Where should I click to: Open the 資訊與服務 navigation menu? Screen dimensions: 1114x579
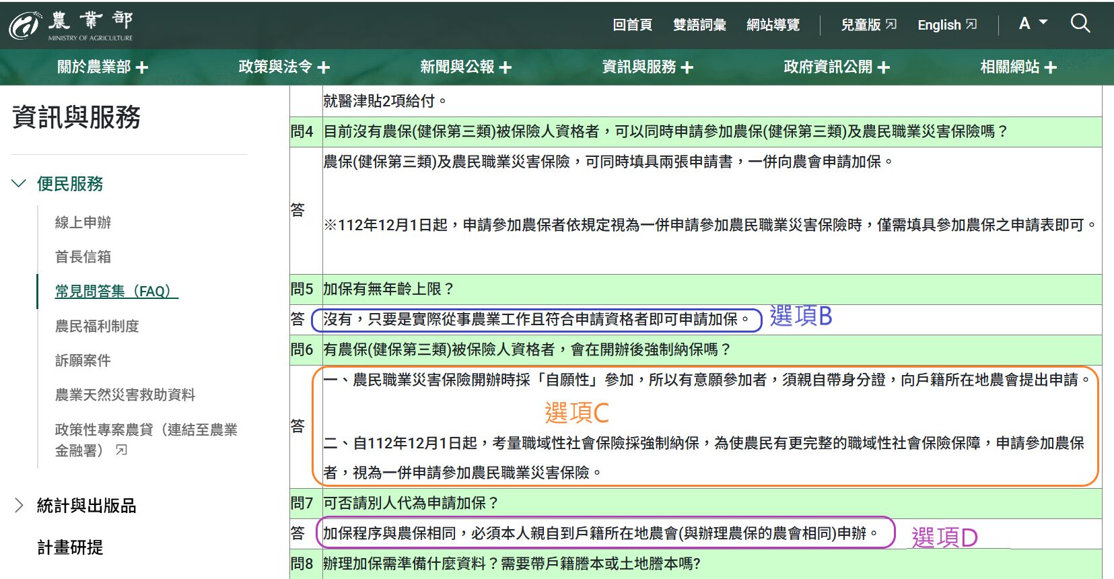[647, 67]
